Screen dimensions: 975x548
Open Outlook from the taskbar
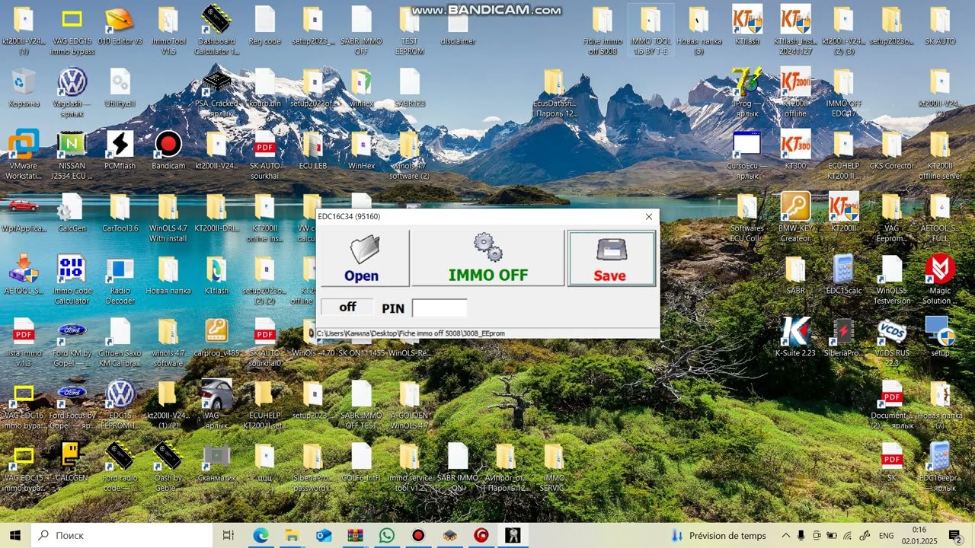(324, 535)
